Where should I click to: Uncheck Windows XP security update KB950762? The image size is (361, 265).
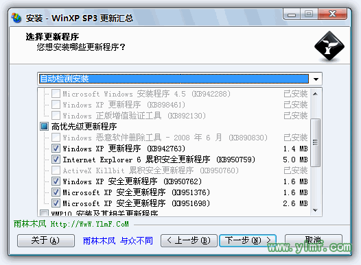point(56,181)
